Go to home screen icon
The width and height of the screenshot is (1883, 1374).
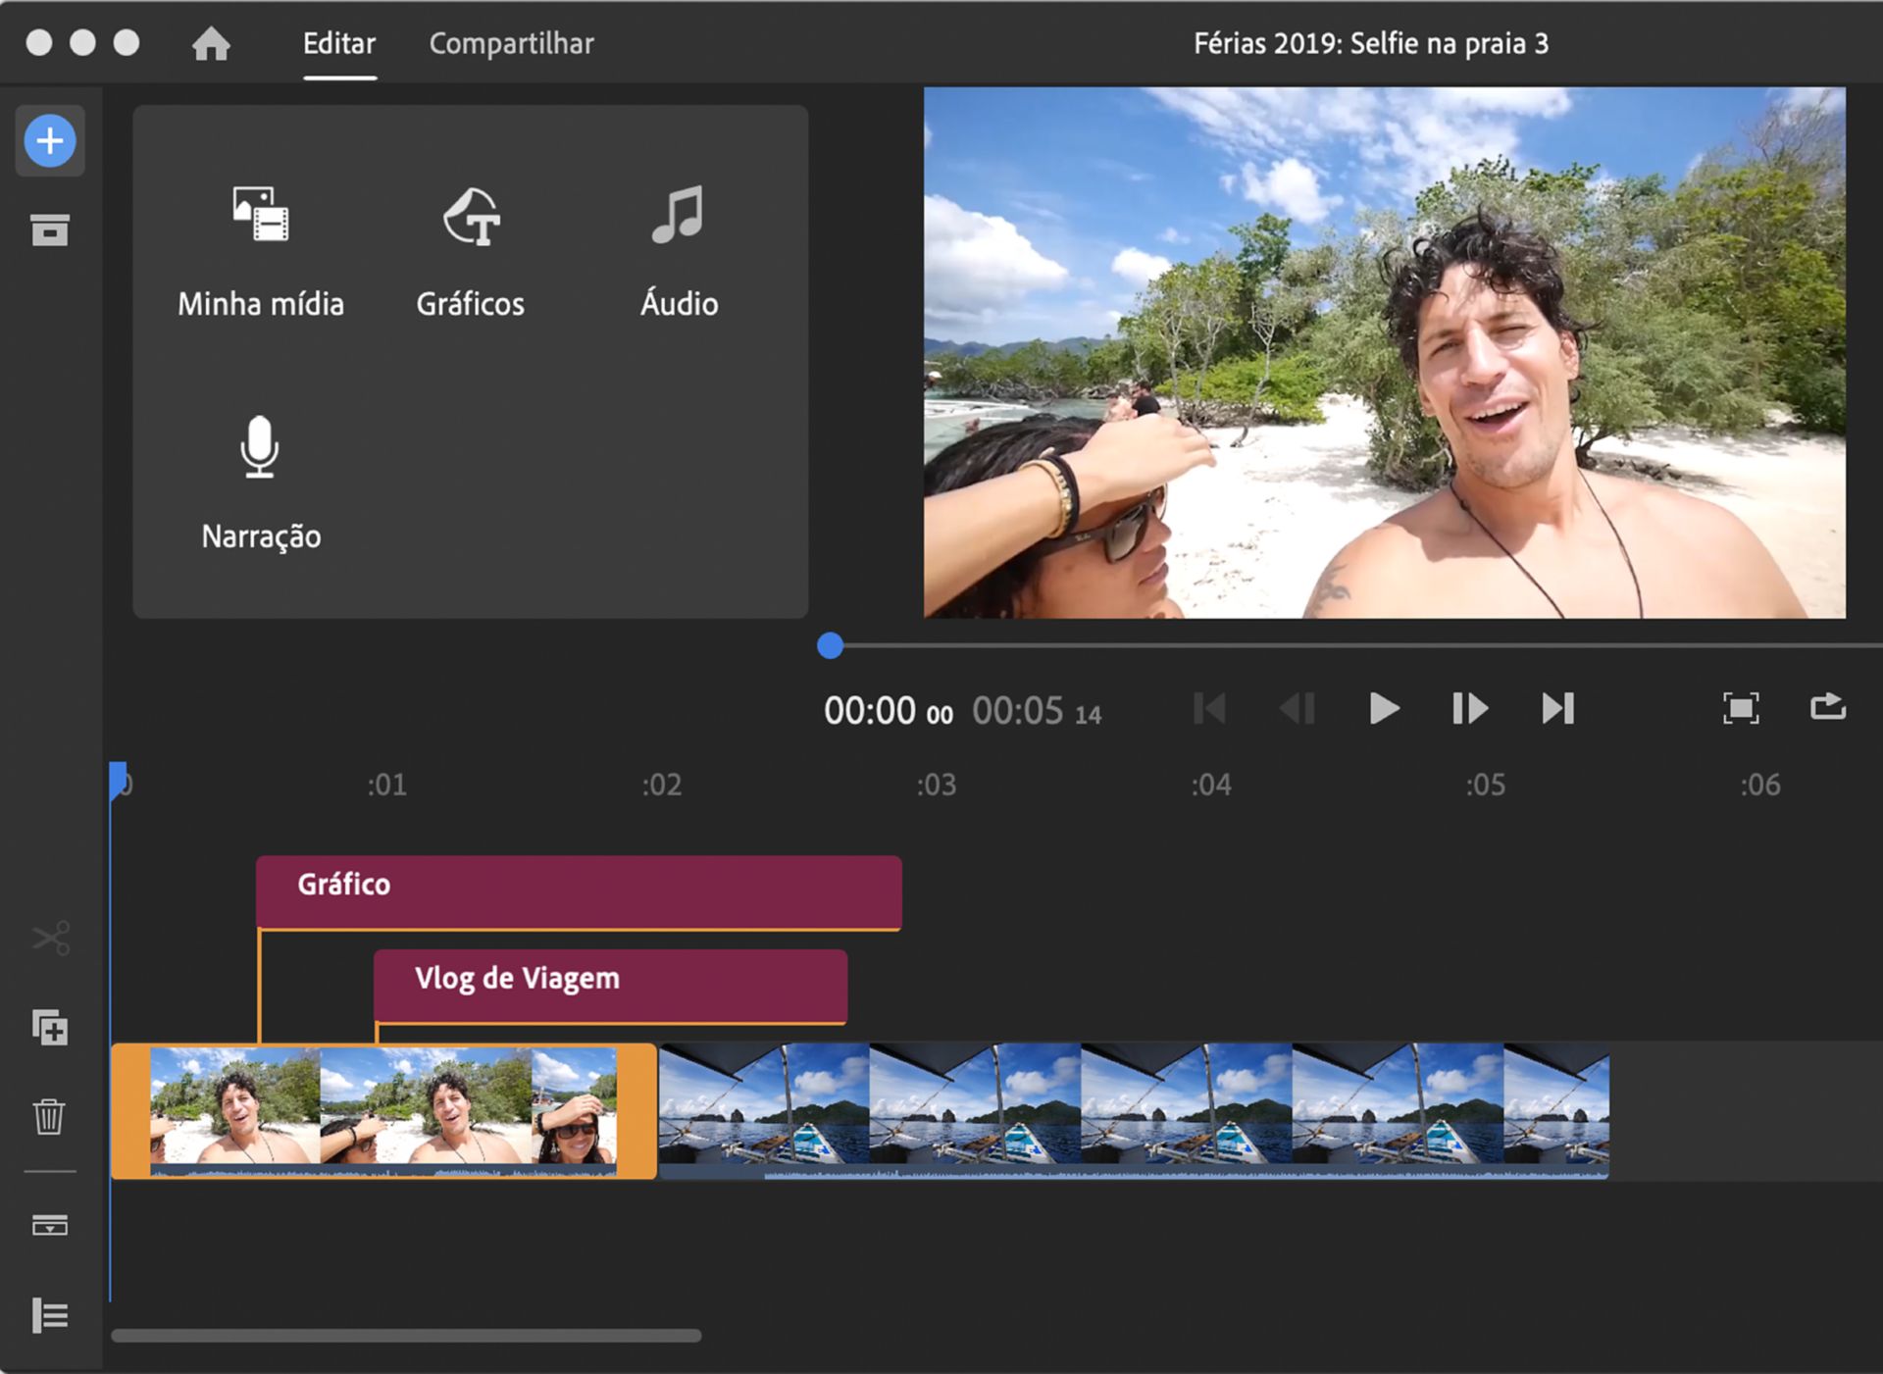tap(211, 44)
